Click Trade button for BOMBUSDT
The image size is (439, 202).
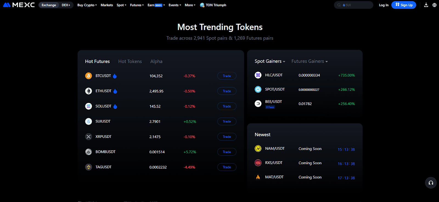(x=227, y=152)
